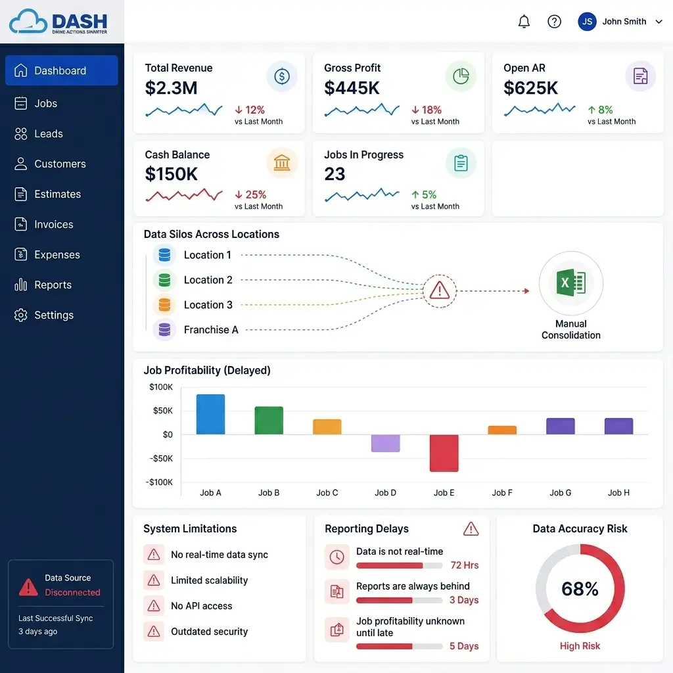Navigate to Invoices in the sidebar
Image resolution: width=673 pixels, height=673 pixels.
click(61, 225)
